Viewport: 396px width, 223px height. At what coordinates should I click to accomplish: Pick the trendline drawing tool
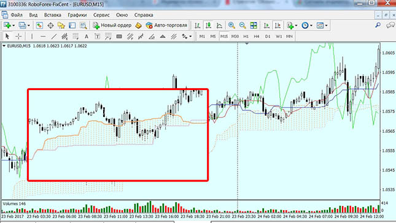(x=54, y=37)
